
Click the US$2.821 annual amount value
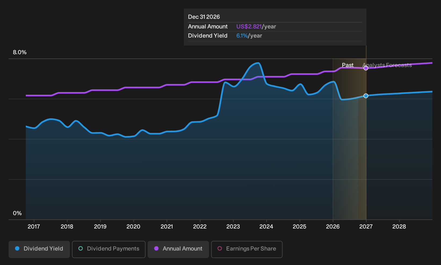(x=249, y=27)
